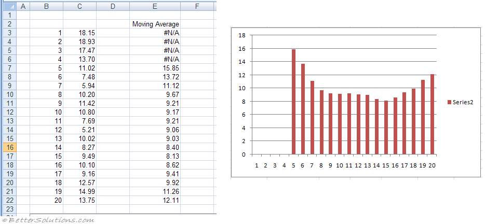
Task: Click the Series2 legend entry
Action: (460, 102)
